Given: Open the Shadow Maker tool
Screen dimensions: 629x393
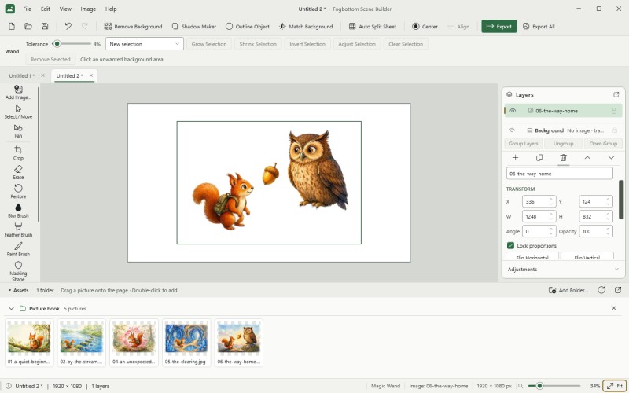Looking at the screenshot, I should click(x=194, y=27).
